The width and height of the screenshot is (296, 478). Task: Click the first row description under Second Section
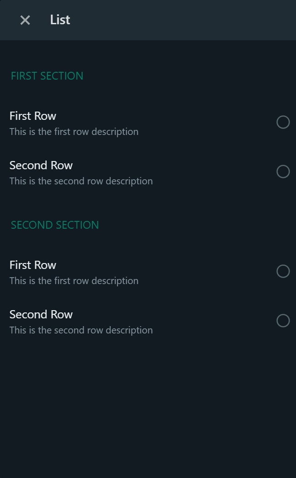74,281
